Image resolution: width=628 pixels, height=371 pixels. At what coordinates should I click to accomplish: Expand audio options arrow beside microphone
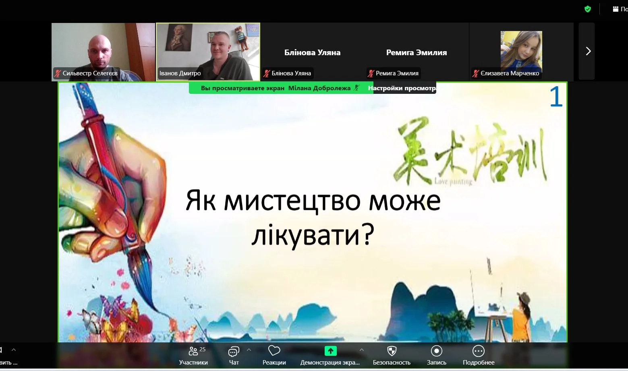[14, 350]
